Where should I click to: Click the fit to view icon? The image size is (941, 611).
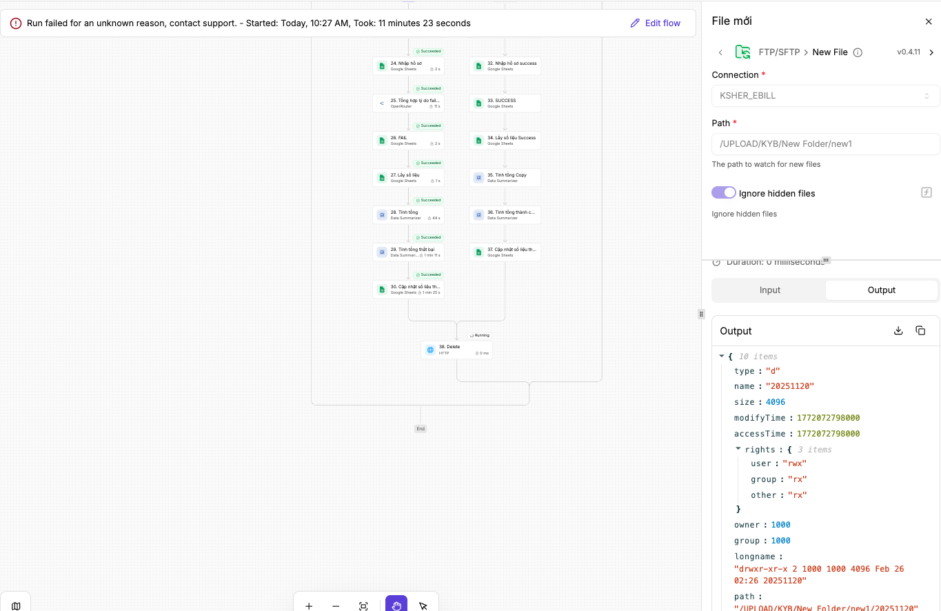tap(363, 606)
